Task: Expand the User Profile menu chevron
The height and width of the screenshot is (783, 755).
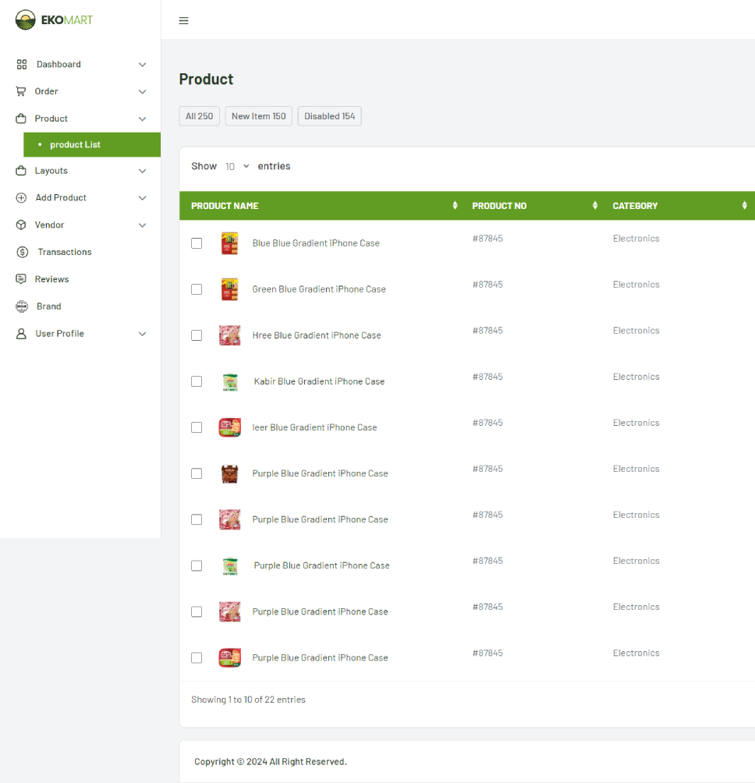Action: point(142,334)
